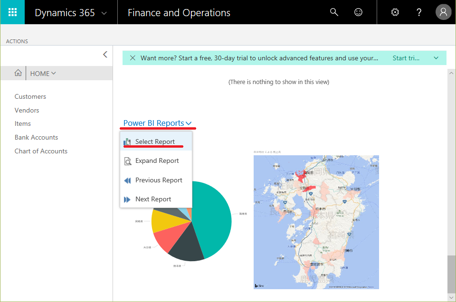
Task: Choose Select Report from the menu
Action: coord(156,141)
